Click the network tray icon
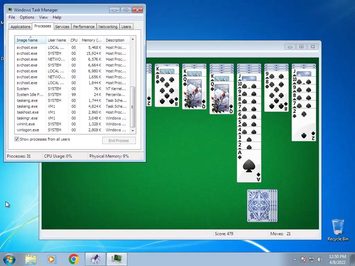 click(312, 259)
